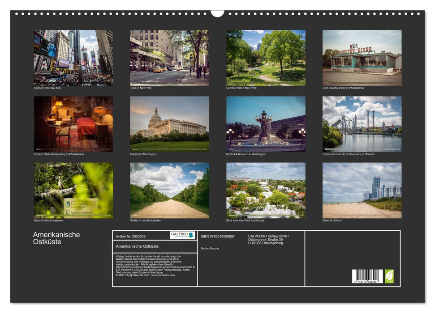Click the CALVENDO logo badge
This screenshot has width=435, height=313.
[x=182, y=235]
